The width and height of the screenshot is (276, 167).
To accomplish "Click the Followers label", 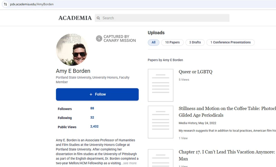I will (x=65, y=109).
